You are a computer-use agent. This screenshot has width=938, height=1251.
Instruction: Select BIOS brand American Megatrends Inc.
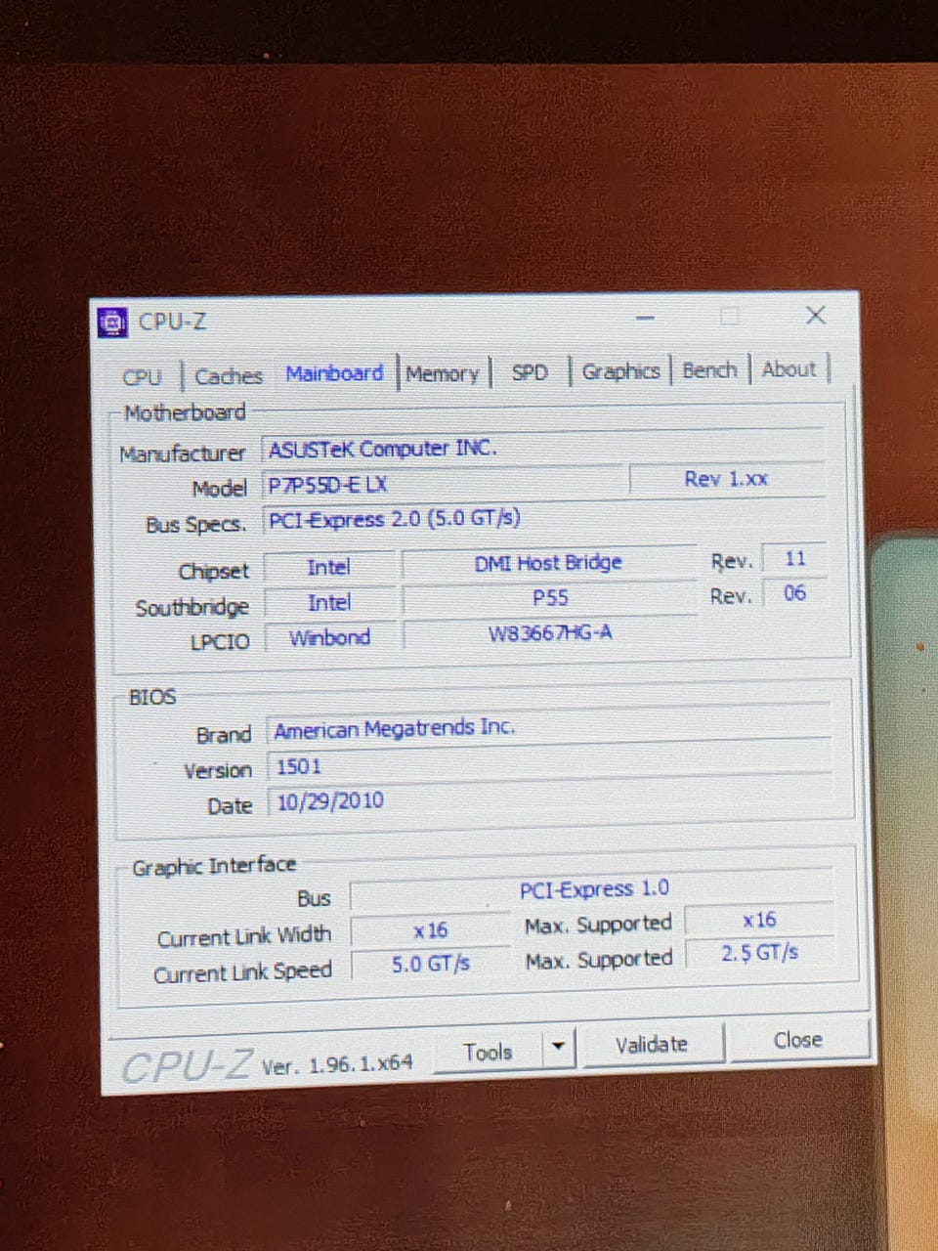(x=548, y=728)
